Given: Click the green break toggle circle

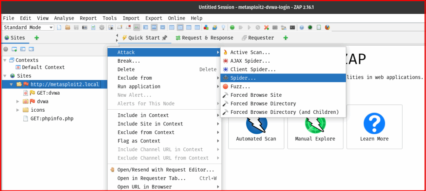Looking at the screenshot, I should coord(232,27).
